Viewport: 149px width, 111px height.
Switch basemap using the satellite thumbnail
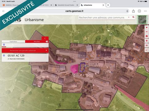click(142, 19)
